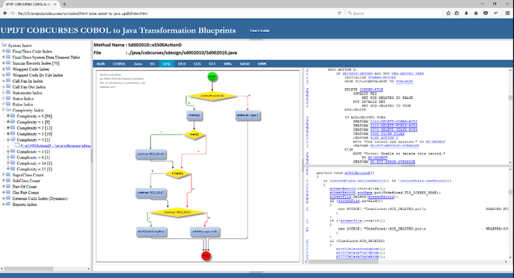Click the Rules Index folder icon
The height and width of the screenshot is (278, 514).
pos(8,104)
